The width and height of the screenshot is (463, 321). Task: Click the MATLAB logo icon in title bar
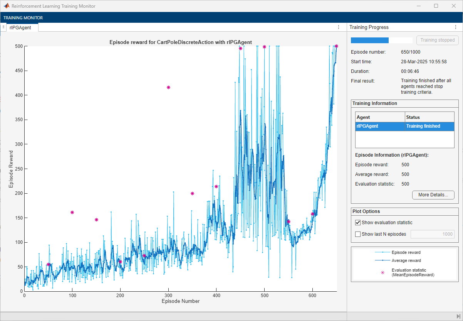tap(7, 6)
